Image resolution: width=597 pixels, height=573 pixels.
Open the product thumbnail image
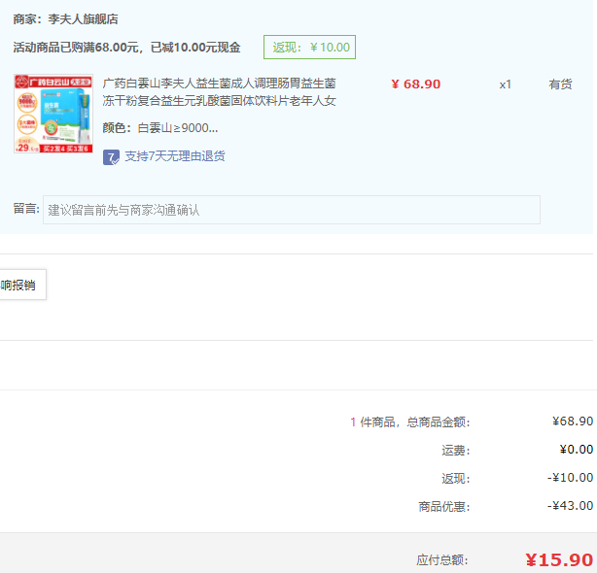point(53,115)
